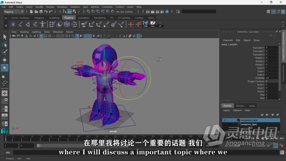
Task: Click the Quick Rig humanoid shelf icon
Action: 42,24
